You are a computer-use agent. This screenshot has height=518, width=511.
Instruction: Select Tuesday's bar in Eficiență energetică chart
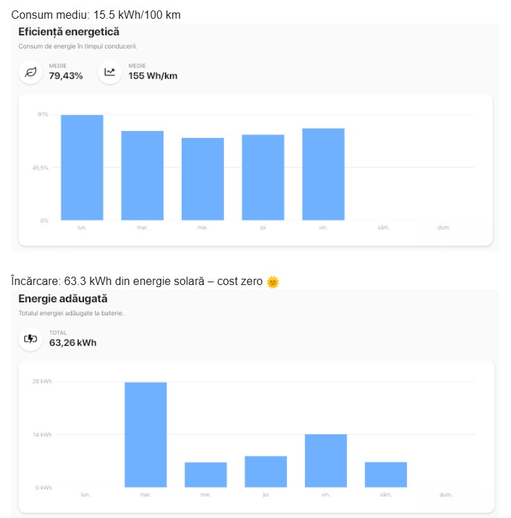tap(142, 175)
